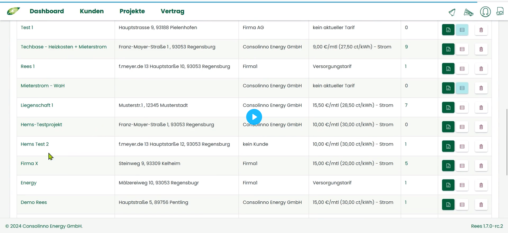Open the Vertrag menu item
Image resolution: width=508 pixels, height=233 pixels.
[x=172, y=11]
